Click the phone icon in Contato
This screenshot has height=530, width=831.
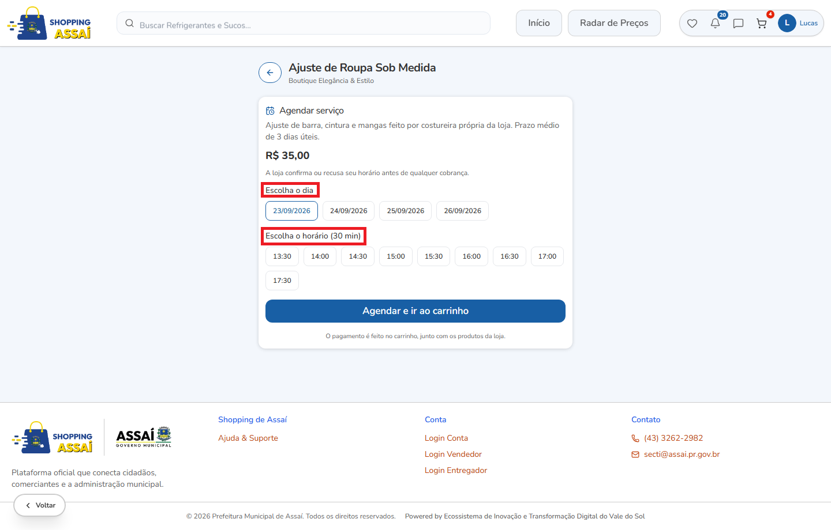point(635,438)
